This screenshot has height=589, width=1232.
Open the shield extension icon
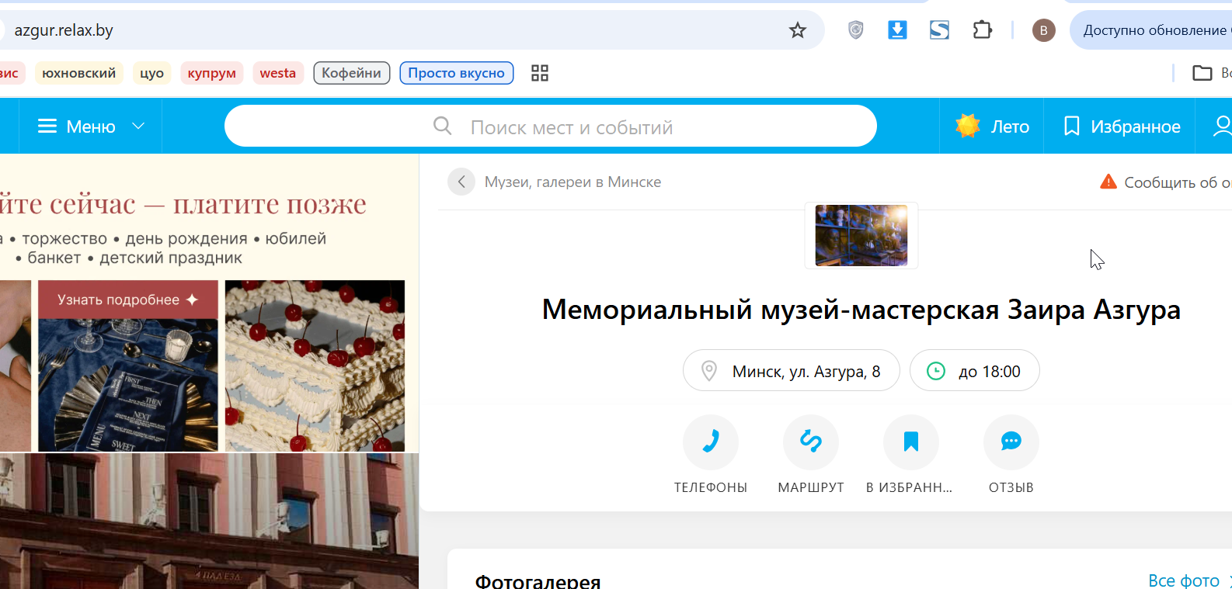(x=855, y=30)
